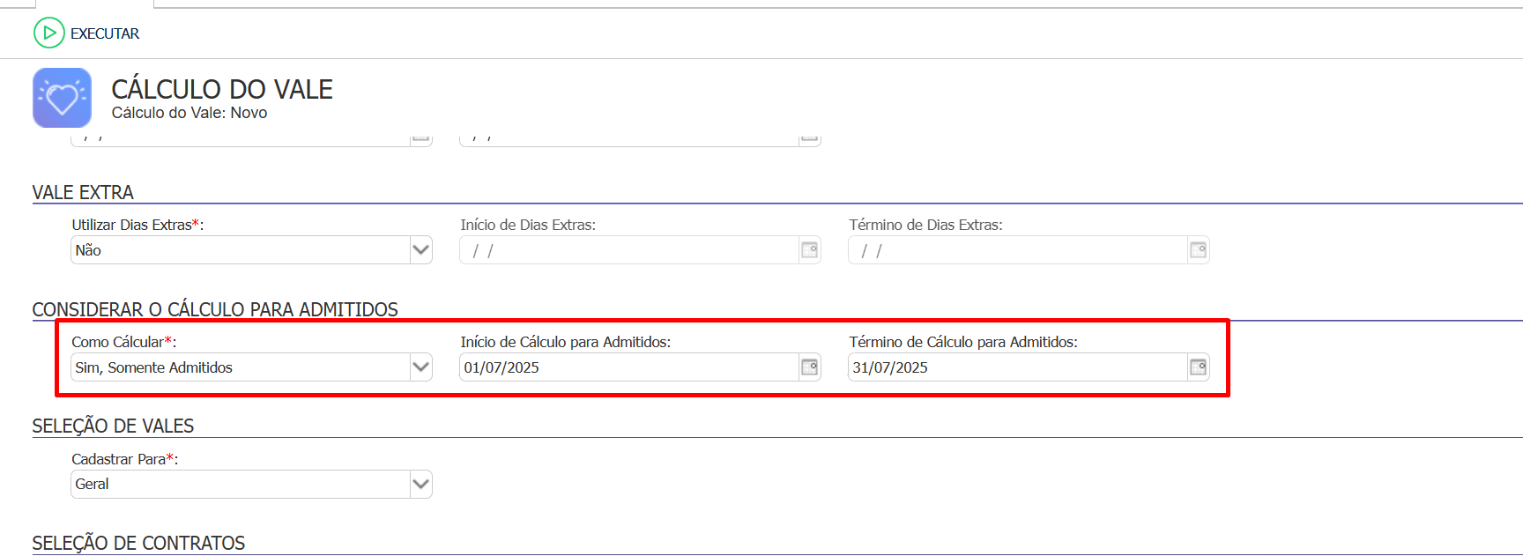Click the Início de Dias Extras date field
This screenshot has width=1523, height=556.
tap(628, 250)
